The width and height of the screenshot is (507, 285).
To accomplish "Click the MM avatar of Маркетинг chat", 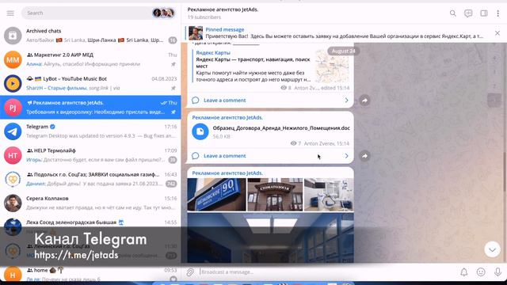I will point(13,59).
